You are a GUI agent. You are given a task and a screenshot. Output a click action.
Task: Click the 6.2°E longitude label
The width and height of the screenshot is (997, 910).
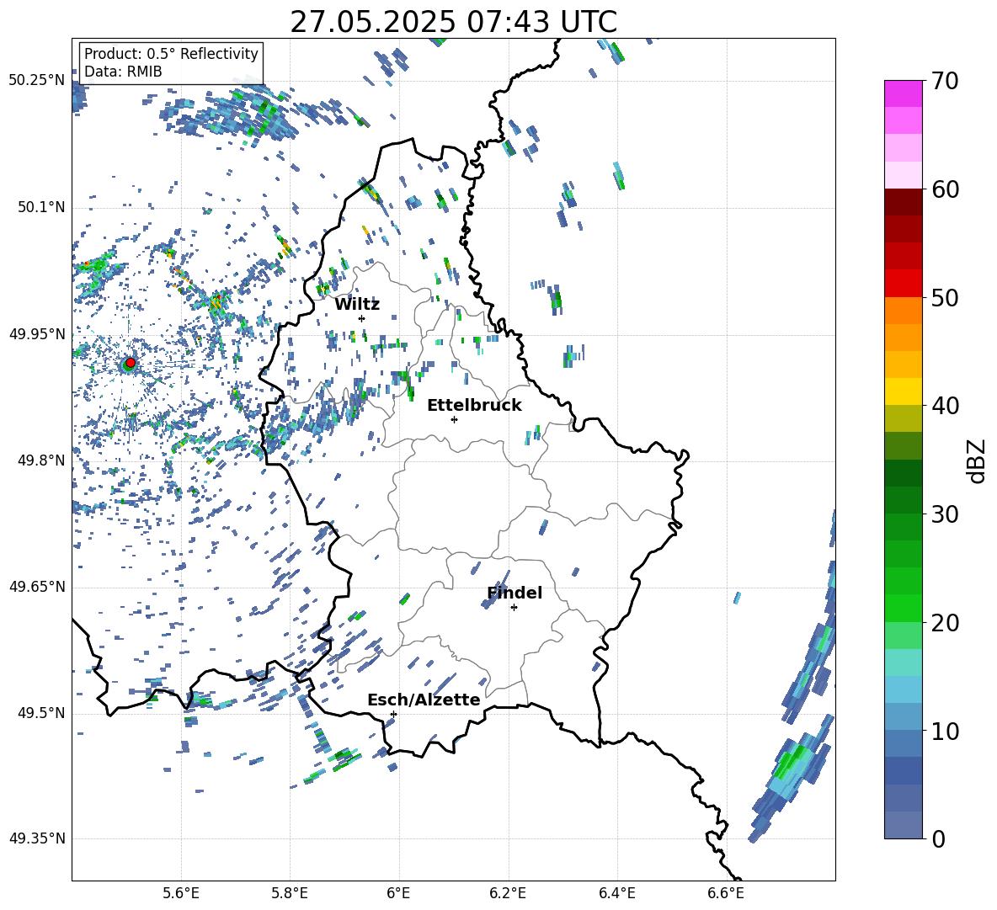click(508, 893)
